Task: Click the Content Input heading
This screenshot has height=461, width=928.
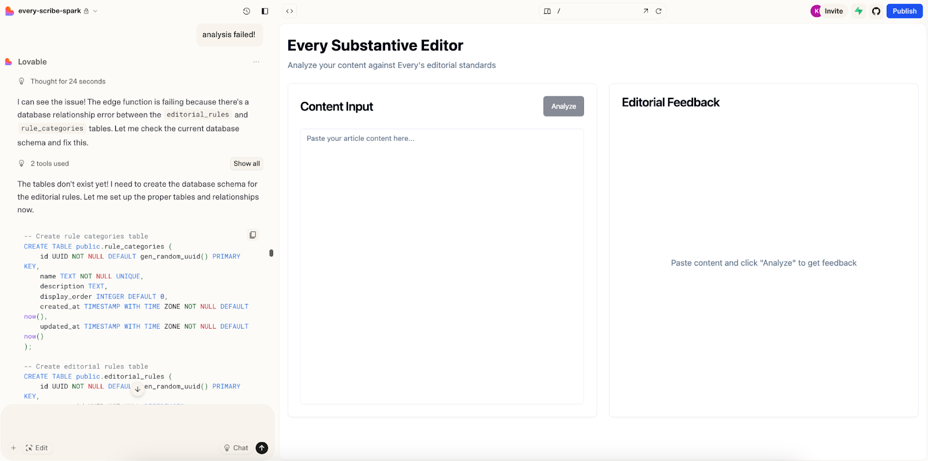Action: pos(336,107)
